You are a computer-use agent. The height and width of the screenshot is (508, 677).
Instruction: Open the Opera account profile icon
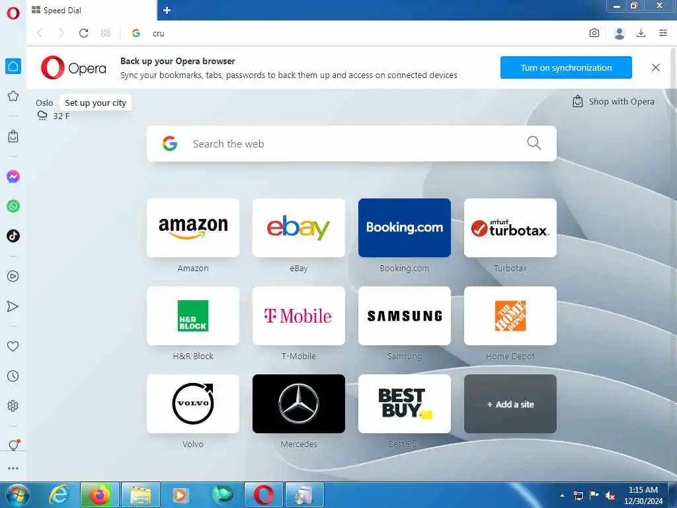pos(619,33)
